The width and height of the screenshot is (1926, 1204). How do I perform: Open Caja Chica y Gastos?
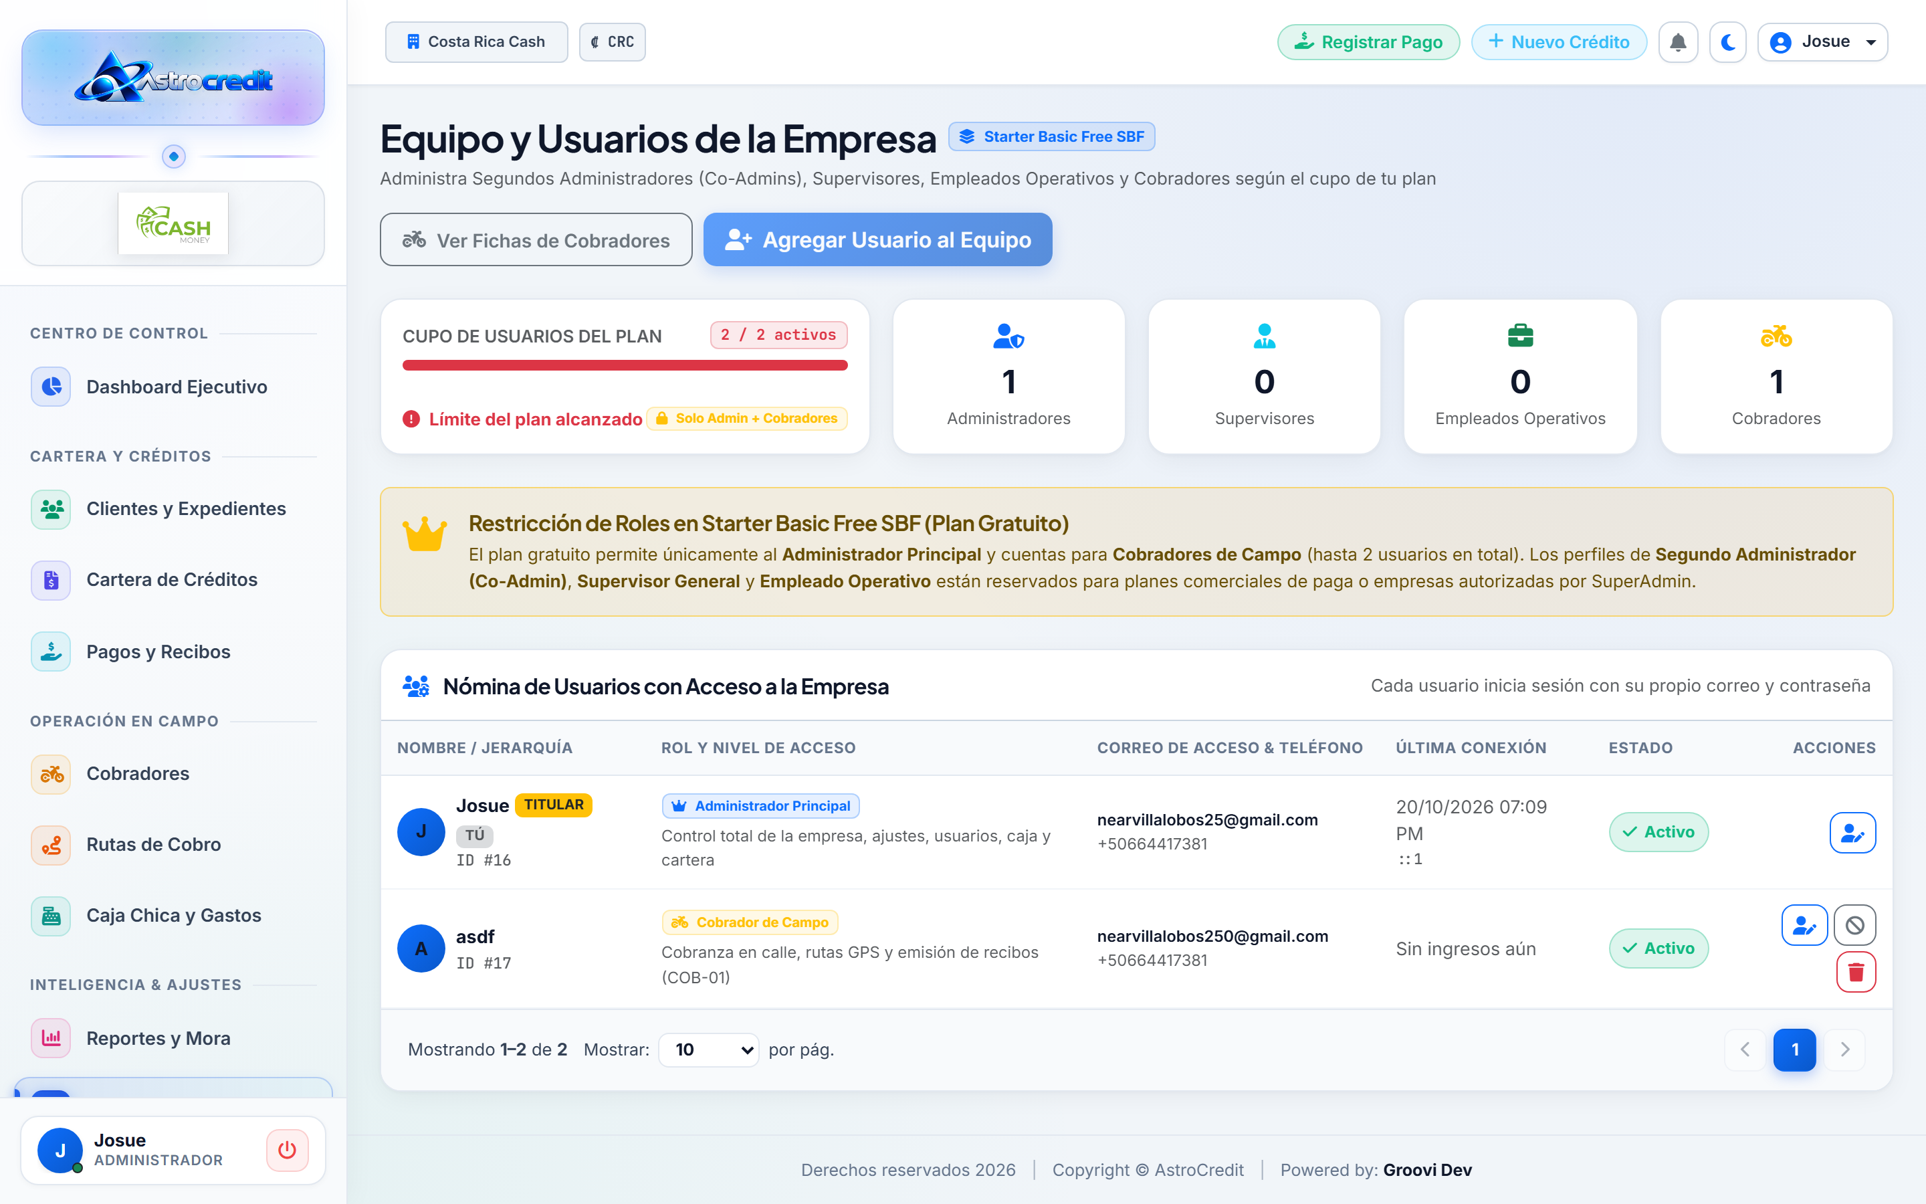pyautogui.click(x=173, y=916)
